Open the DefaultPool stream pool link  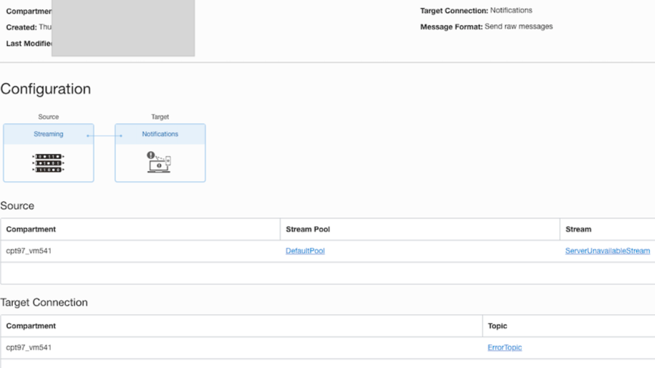tap(305, 251)
